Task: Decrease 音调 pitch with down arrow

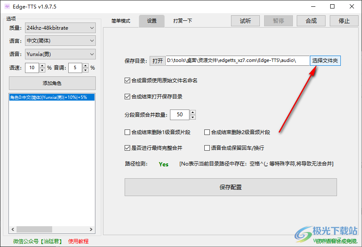Action: tap(86, 70)
